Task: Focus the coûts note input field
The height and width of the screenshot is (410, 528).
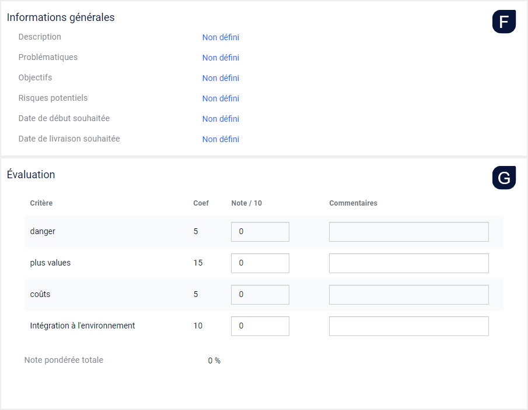Action: tap(260, 294)
